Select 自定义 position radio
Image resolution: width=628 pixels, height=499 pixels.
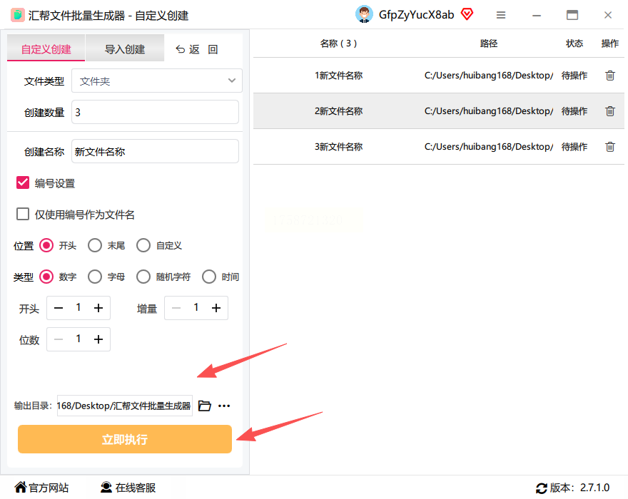tap(143, 245)
